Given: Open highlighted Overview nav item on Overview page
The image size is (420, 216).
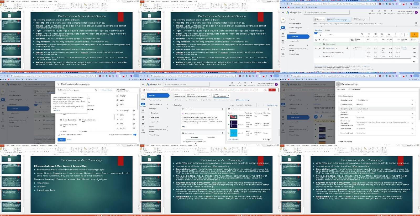Looking at the screenshot, I should (158, 95).
